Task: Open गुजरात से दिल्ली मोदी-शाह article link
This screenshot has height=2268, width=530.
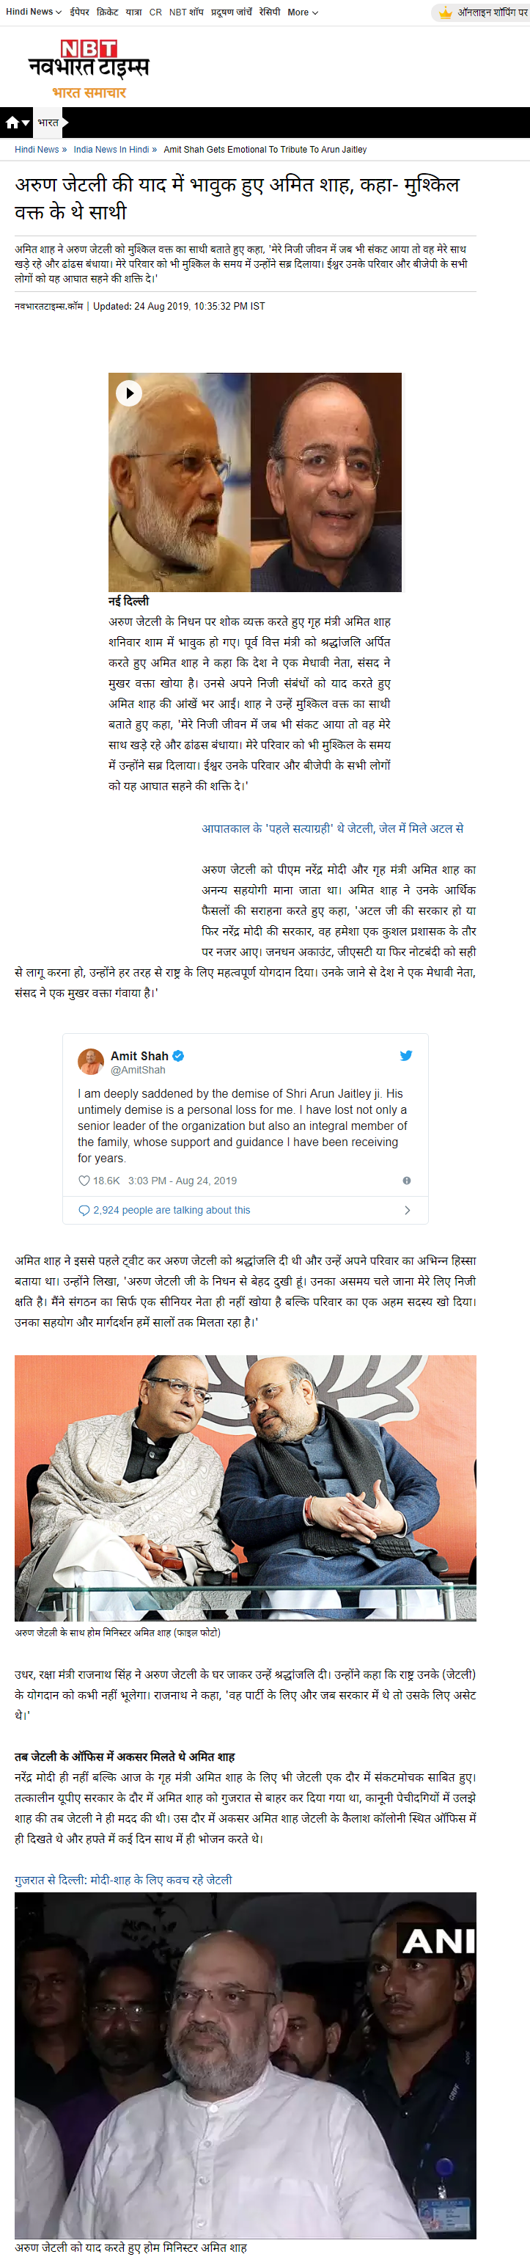Action: pos(123,1879)
